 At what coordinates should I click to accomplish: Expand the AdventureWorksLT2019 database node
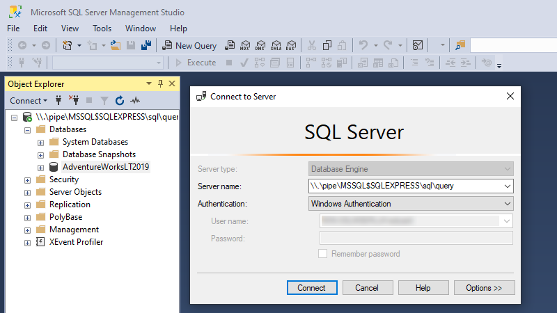tap(40, 167)
